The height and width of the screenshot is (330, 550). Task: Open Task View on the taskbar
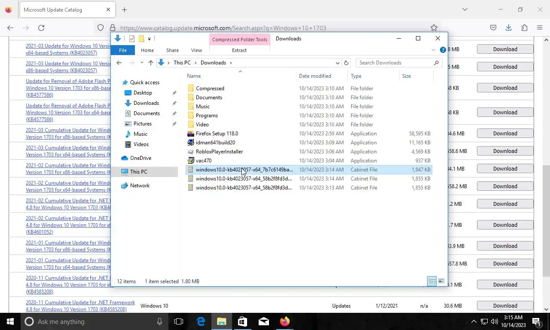179,321
